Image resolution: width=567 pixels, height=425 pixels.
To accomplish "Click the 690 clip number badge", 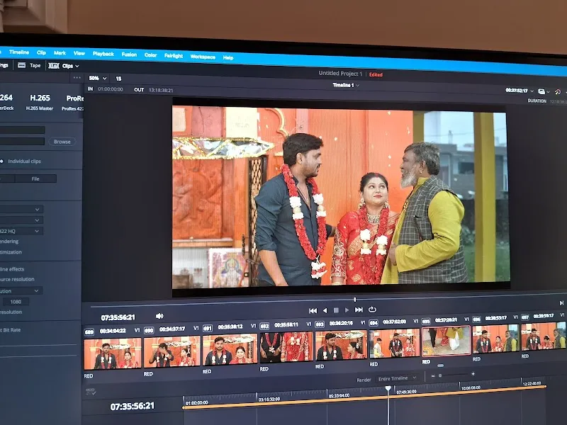I will 149,330.
